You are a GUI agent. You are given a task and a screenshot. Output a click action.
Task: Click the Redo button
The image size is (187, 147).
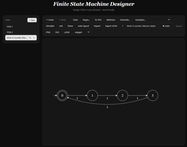pyautogui.click(x=62, y=20)
